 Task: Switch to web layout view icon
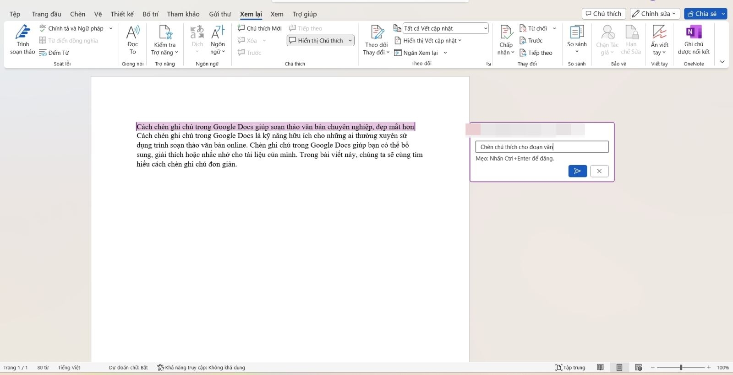639,367
